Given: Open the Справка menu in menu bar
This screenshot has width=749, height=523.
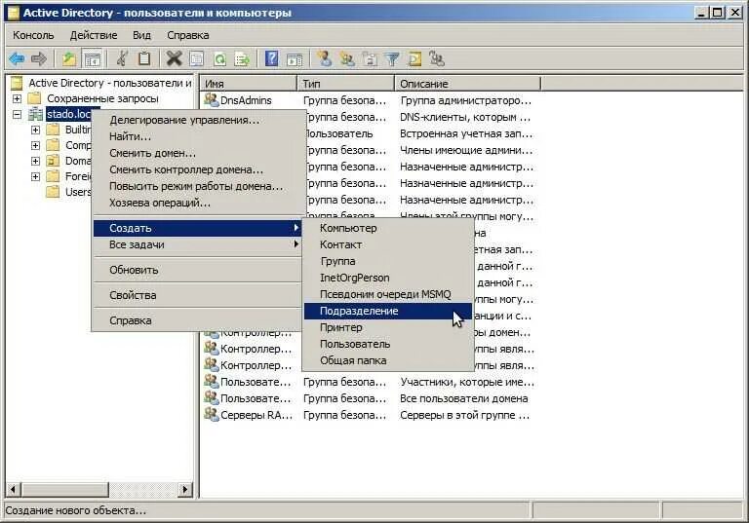Looking at the screenshot, I should (187, 35).
